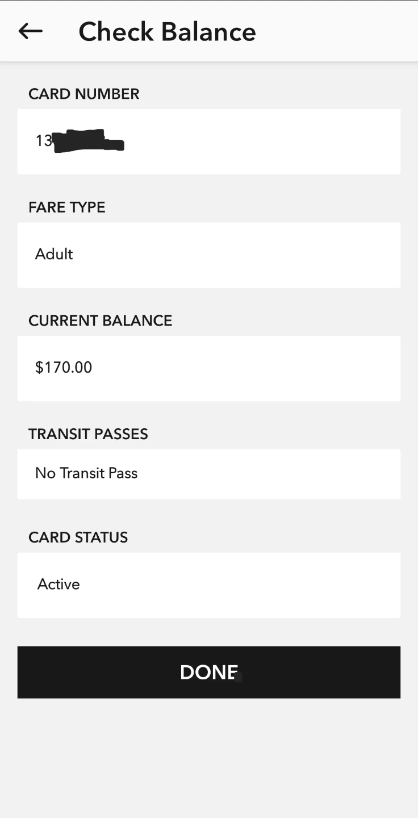418x818 pixels.
Task: Tap the back arrow icon
Action: [x=31, y=31]
